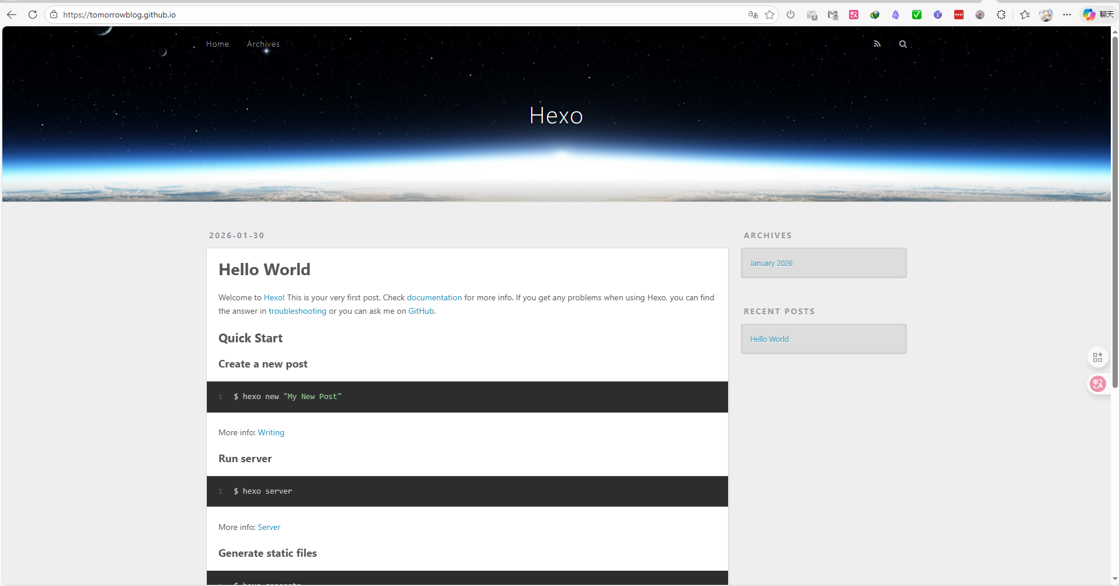Screen dimensions: 1119x586
Task: Click the RECENT POSTS sidebar heading
Action: [x=780, y=311]
